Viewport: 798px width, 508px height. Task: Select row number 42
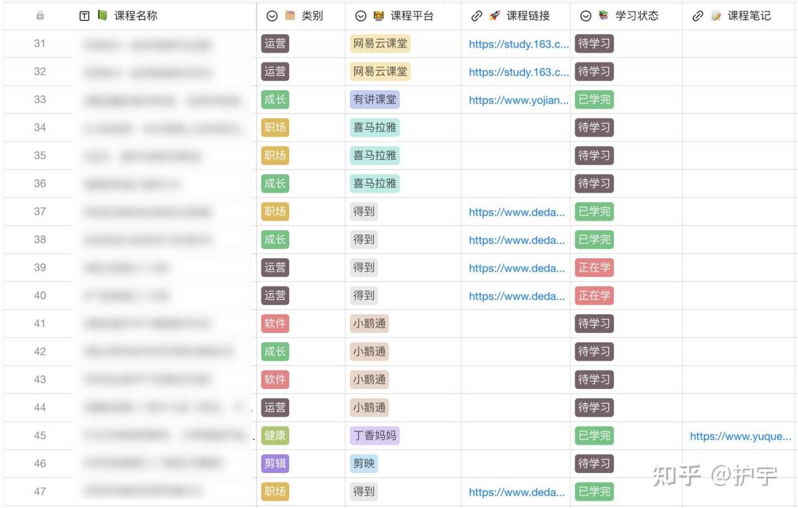[40, 352]
